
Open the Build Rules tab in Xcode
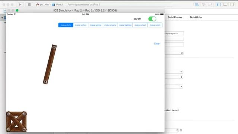(196, 17)
